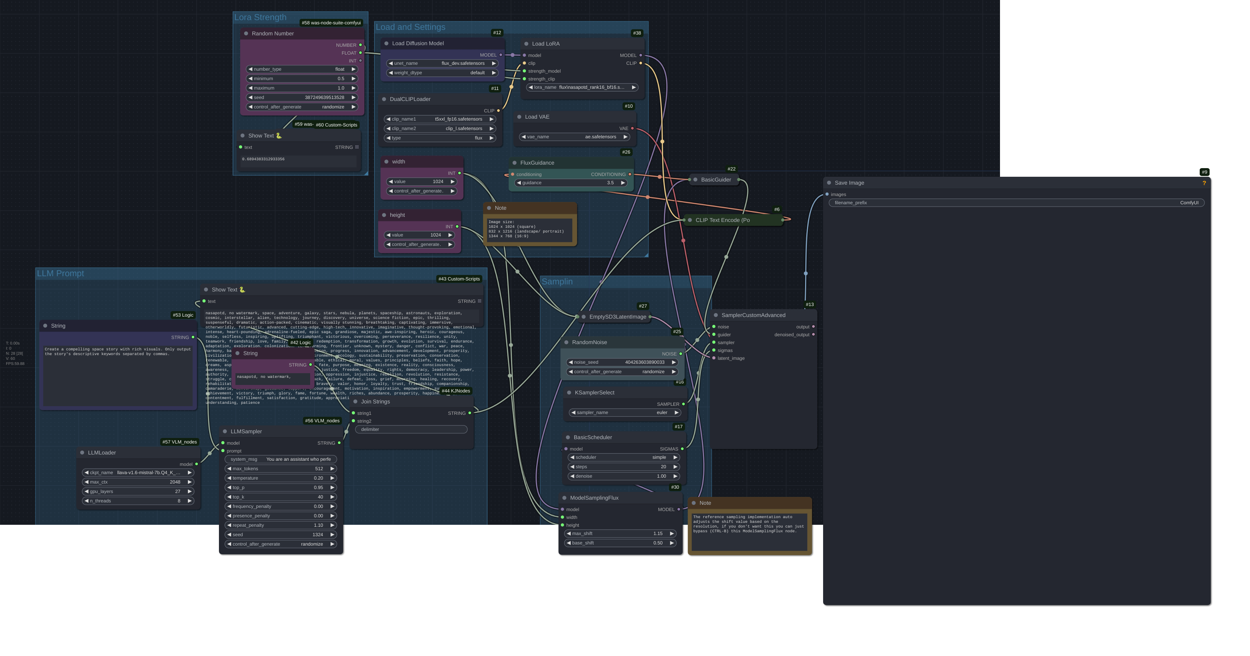The image size is (1250, 656).
Task: Open the vae_name dropdown in Load VAE
Action: click(x=575, y=137)
